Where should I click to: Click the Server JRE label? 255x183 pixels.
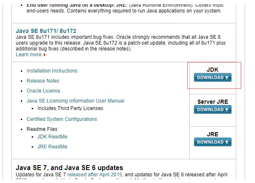click(212, 102)
